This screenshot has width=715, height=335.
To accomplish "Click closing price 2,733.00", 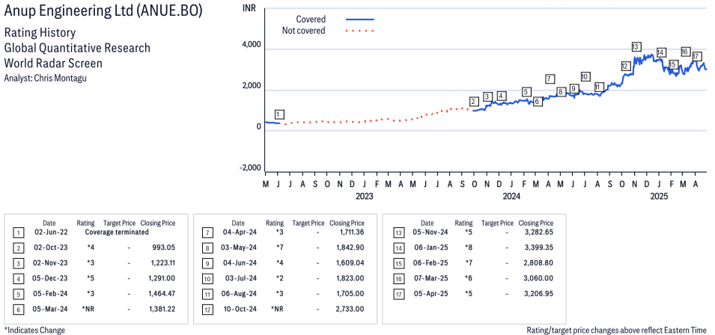I will pos(350,310).
